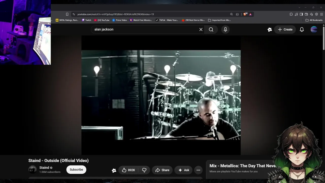This screenshot has height=183, width=325.
Task: Open the Watch Free Movies bookmark
Action: (x=141, y=20)
